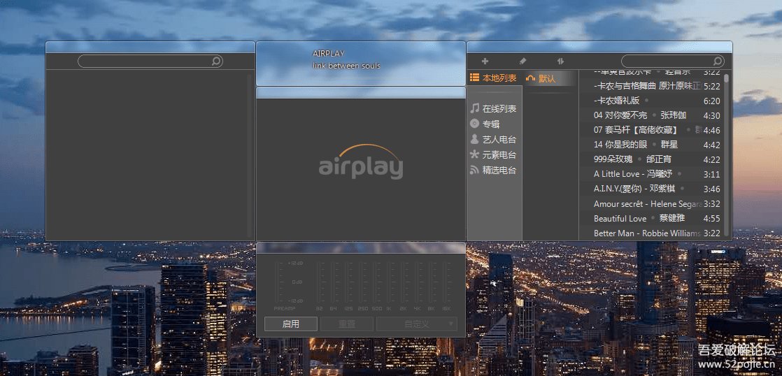Click the magnifier icon in the playlist search box
Viewport: 782px width, 376px height.
coord(718,62)
